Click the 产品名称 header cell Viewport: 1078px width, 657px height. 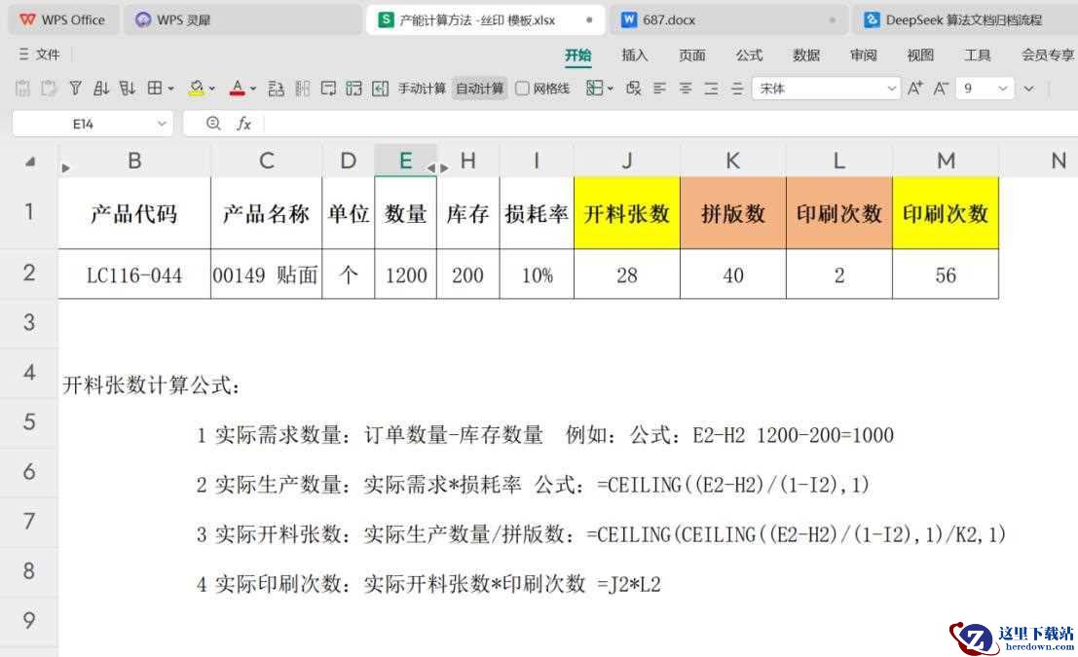coord(266,213)
